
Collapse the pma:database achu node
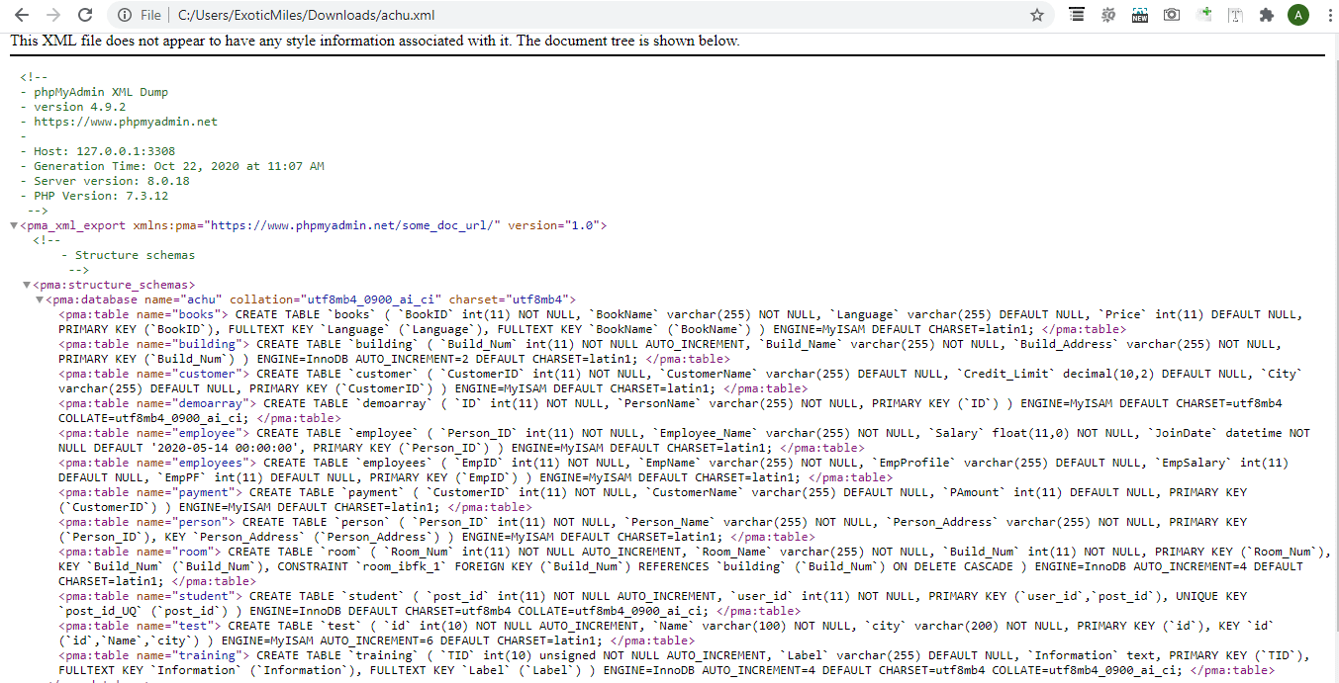click(x=39, y=299)
